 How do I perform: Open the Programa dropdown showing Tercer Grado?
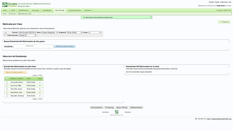tap(74, 32)
